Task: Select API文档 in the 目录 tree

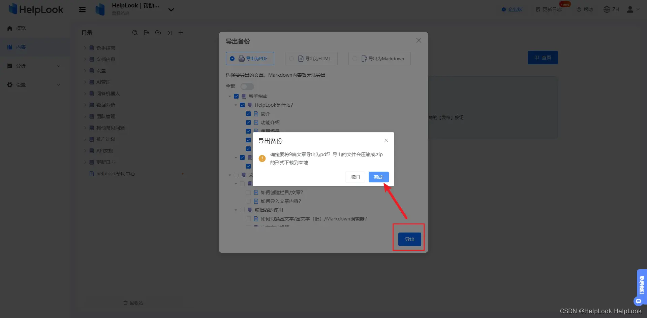Action: coord(105,151)
